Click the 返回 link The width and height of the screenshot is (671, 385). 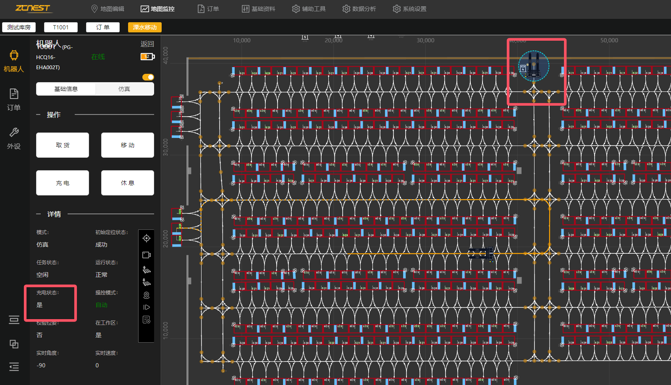147,44
